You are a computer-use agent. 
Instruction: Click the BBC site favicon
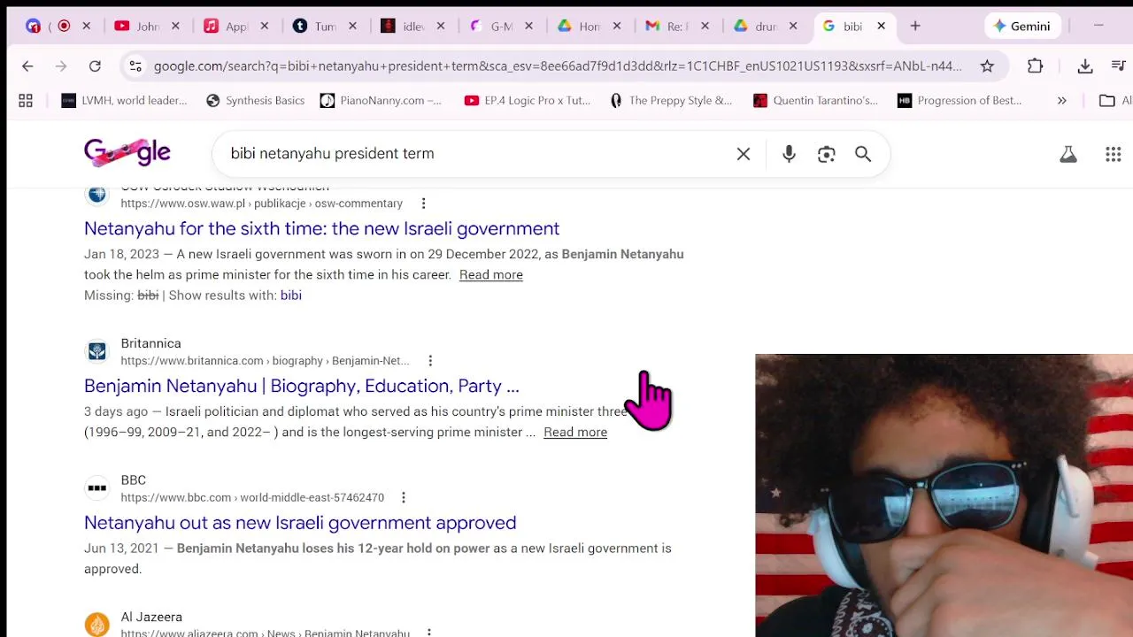pyautogui.click(x=97, y=488)
